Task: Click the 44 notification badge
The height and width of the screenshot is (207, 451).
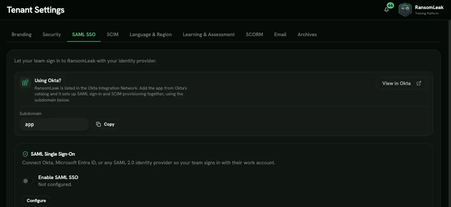Action: [390, 5]
